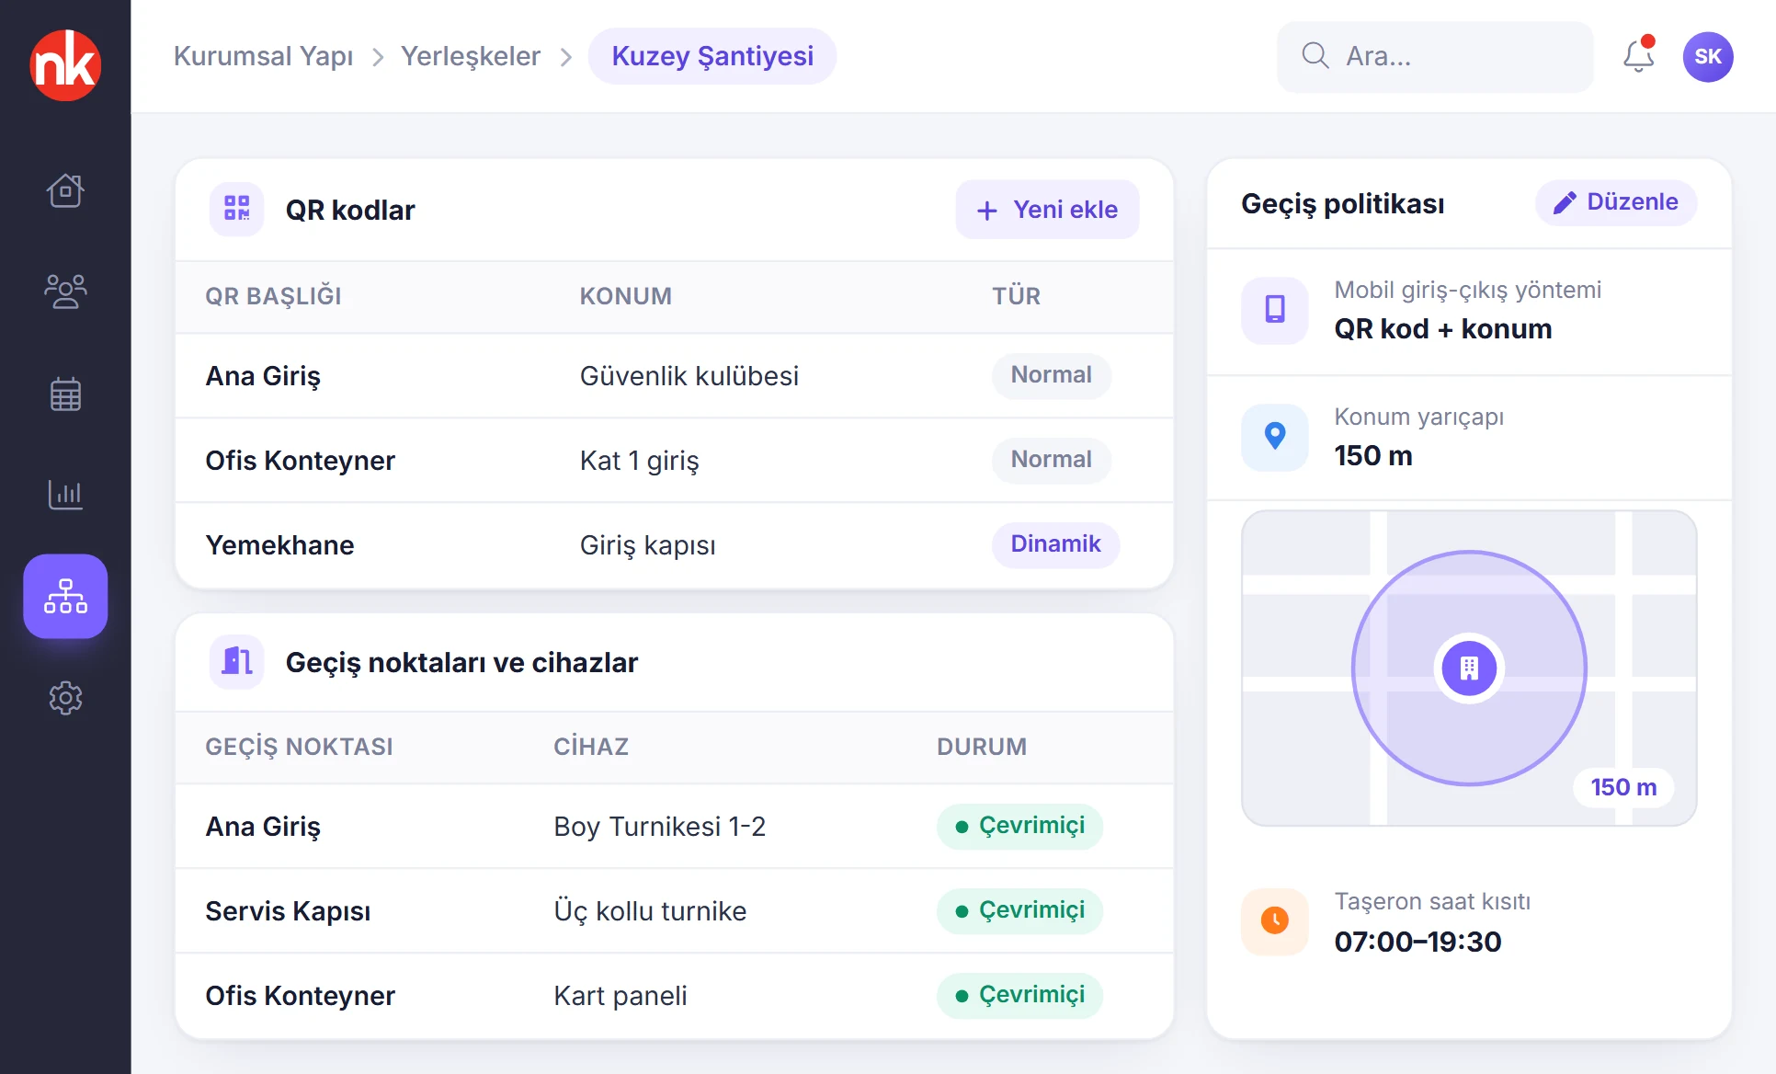Screen dimensions: 1776x1074
Task: Click Çevrimiçi status for Üç kollu turnike
Action: [1019, 910]
